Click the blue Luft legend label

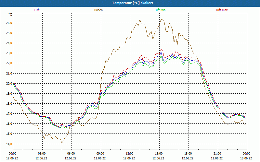pos(37,10)
